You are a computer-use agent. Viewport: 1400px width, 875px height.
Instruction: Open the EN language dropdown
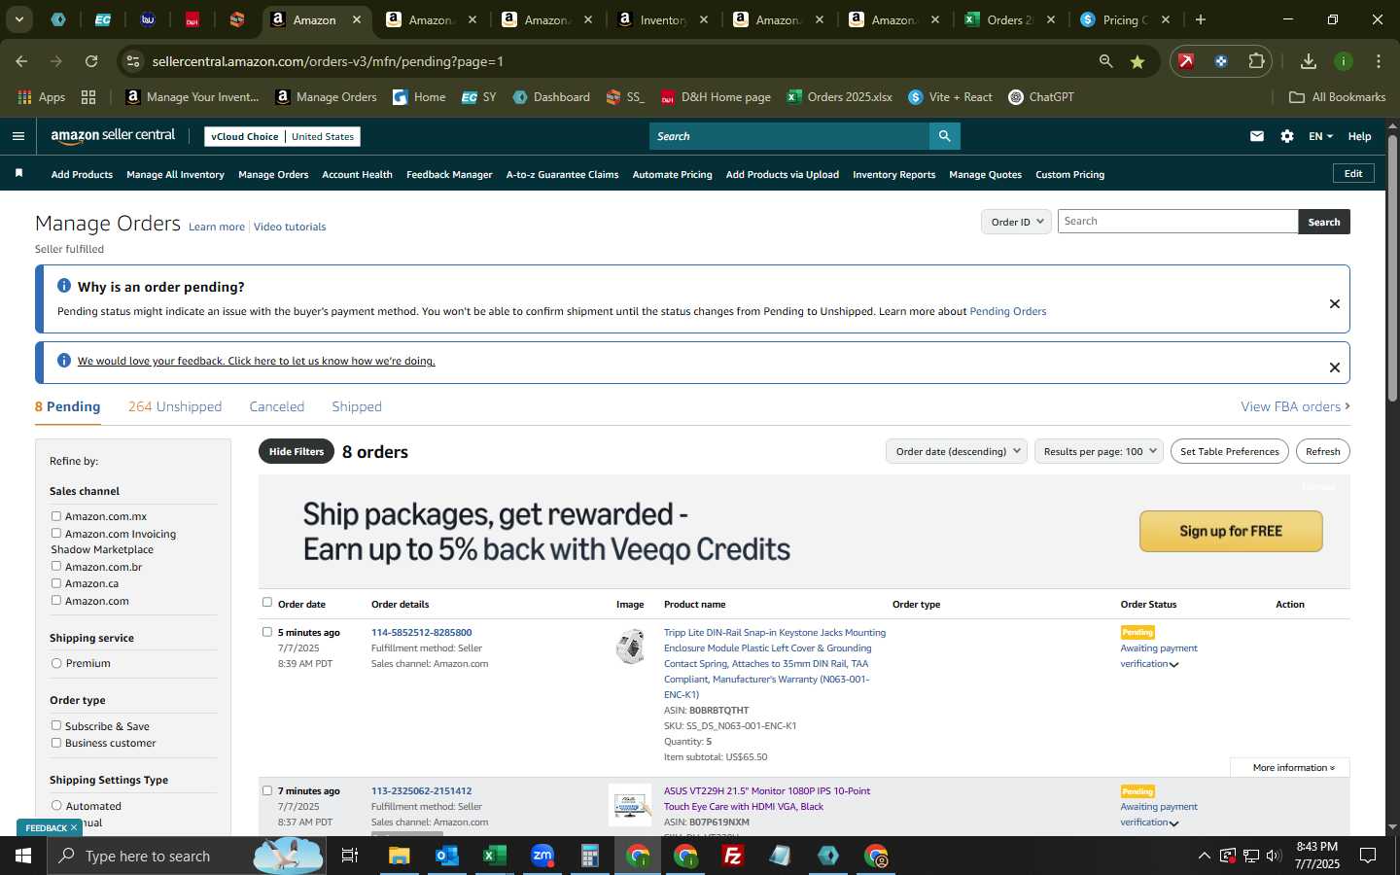(x=1320, y=136)
